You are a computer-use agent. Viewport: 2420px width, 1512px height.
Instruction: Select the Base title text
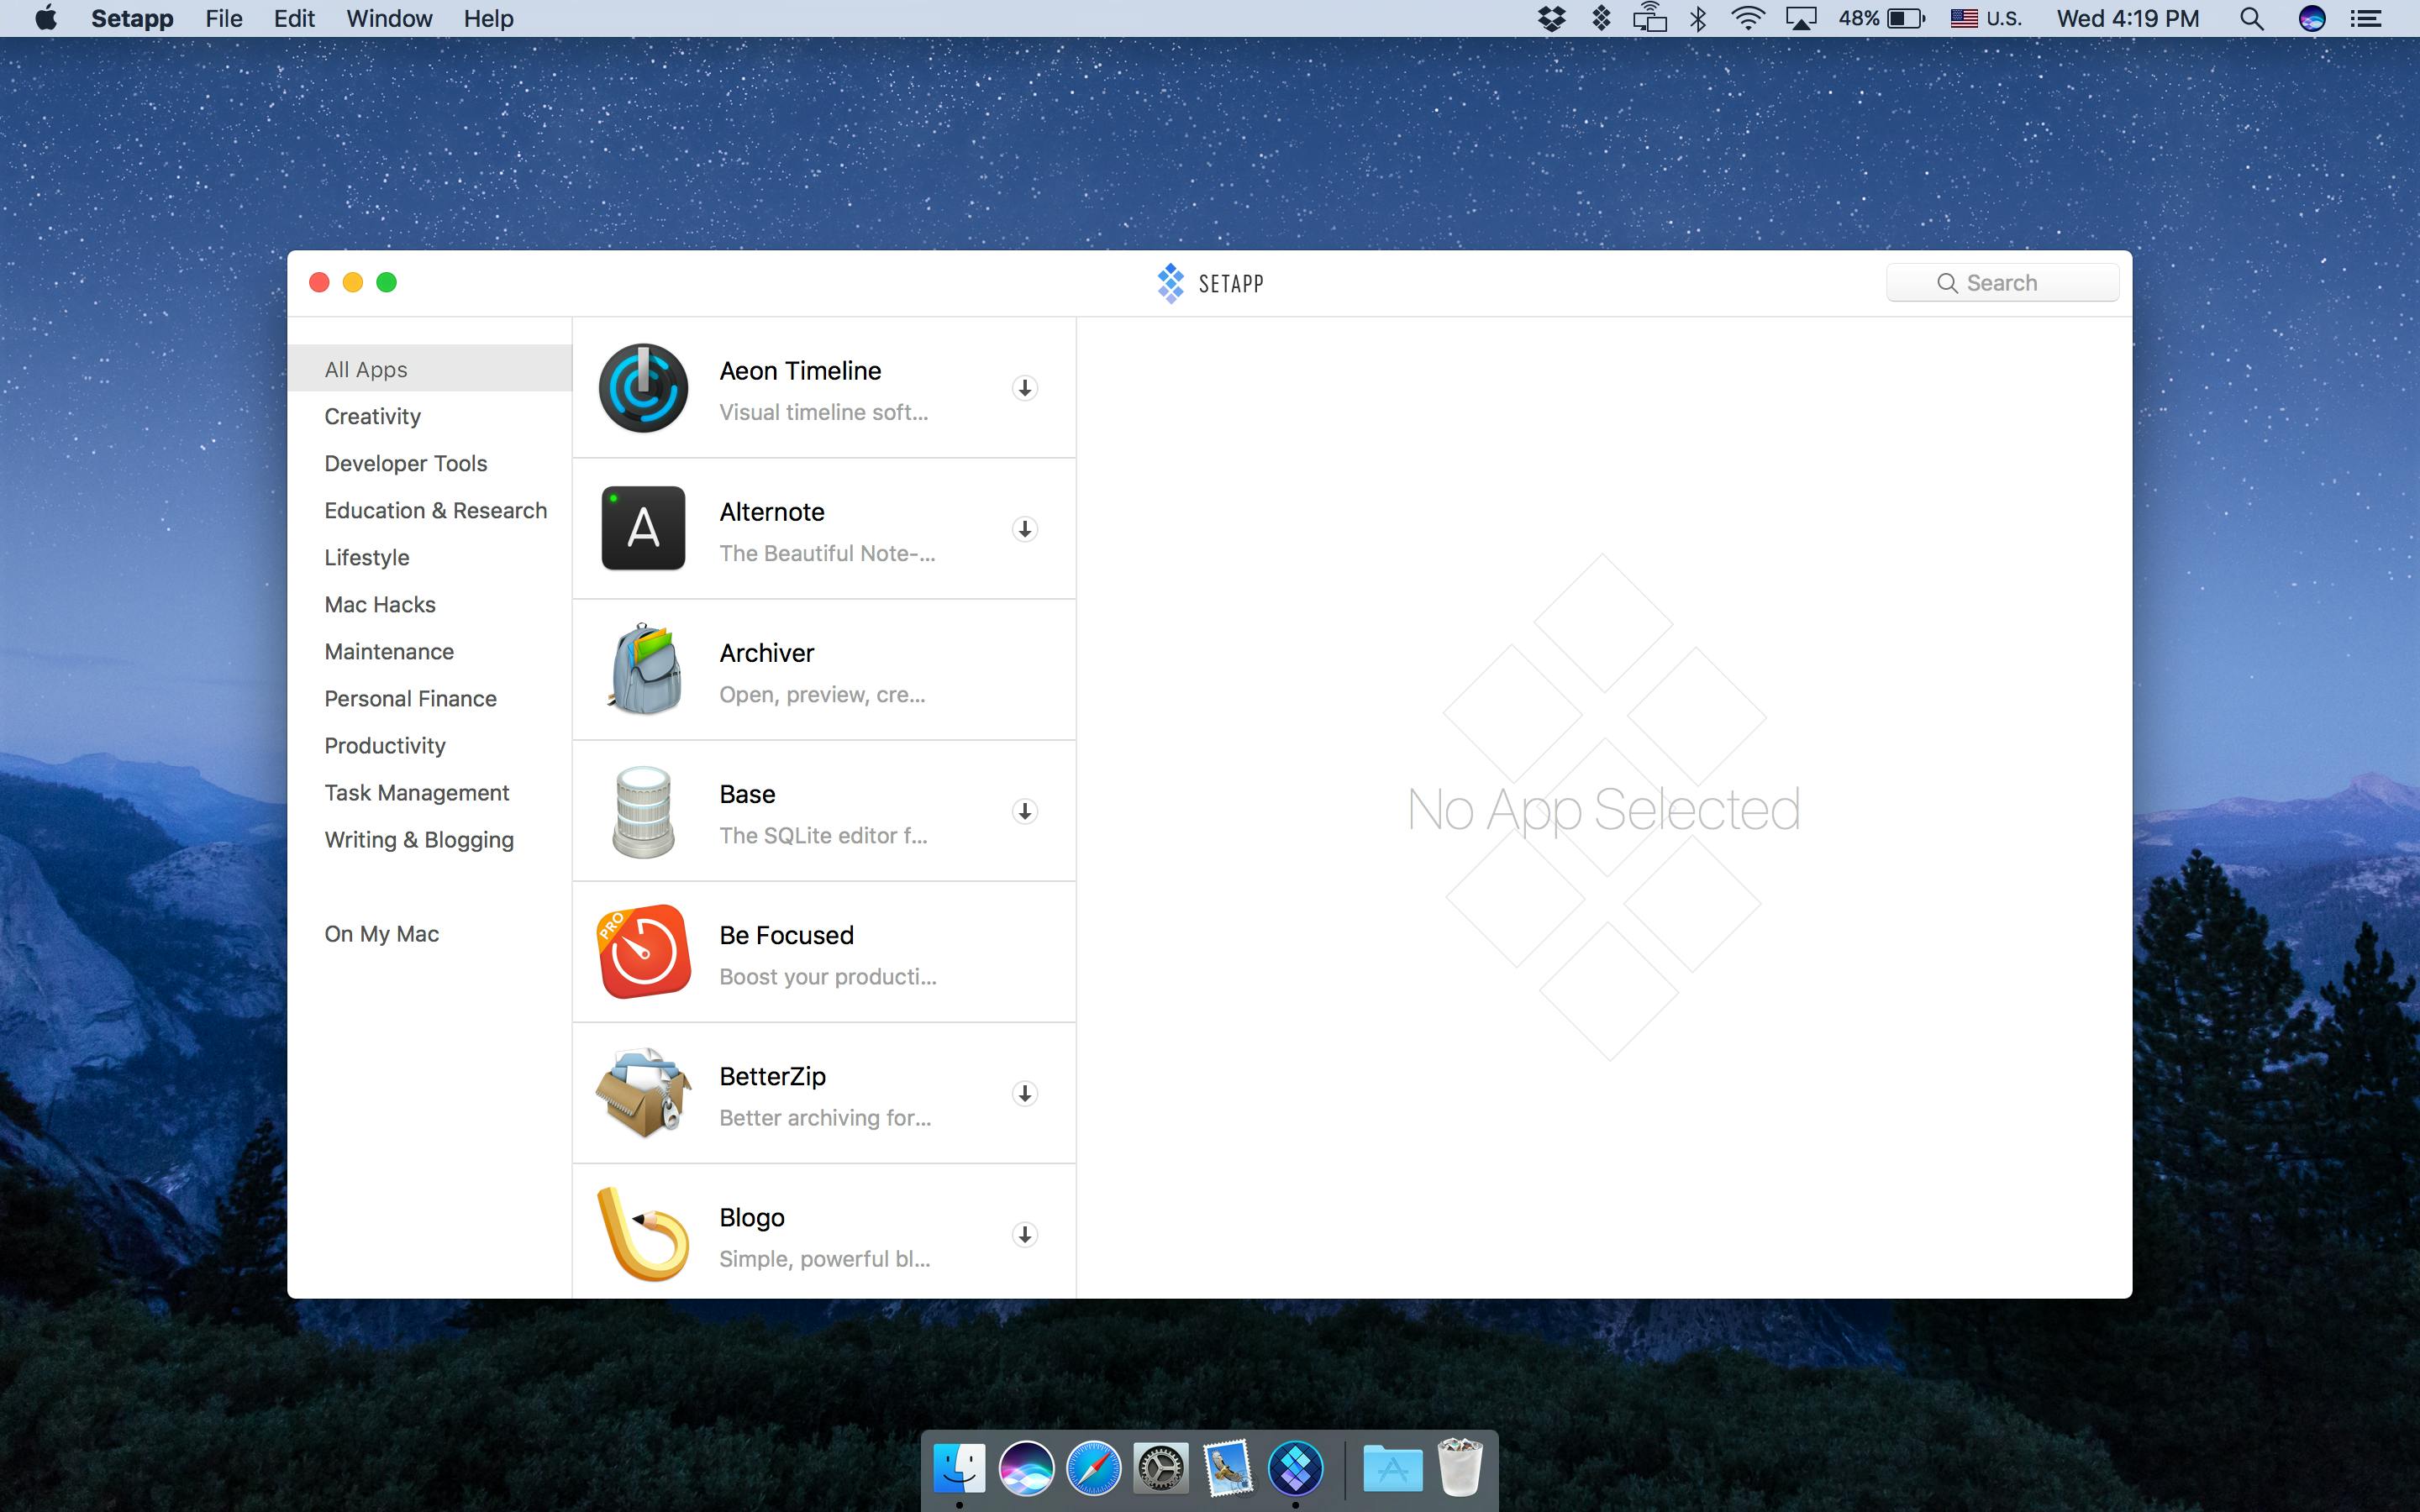747,794
